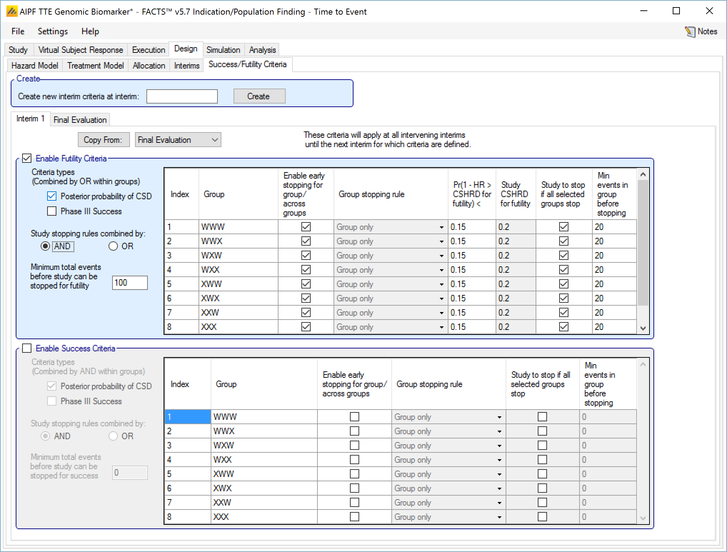Open the Settings menu
727x552 pixels.
click(x=52, y=31)
